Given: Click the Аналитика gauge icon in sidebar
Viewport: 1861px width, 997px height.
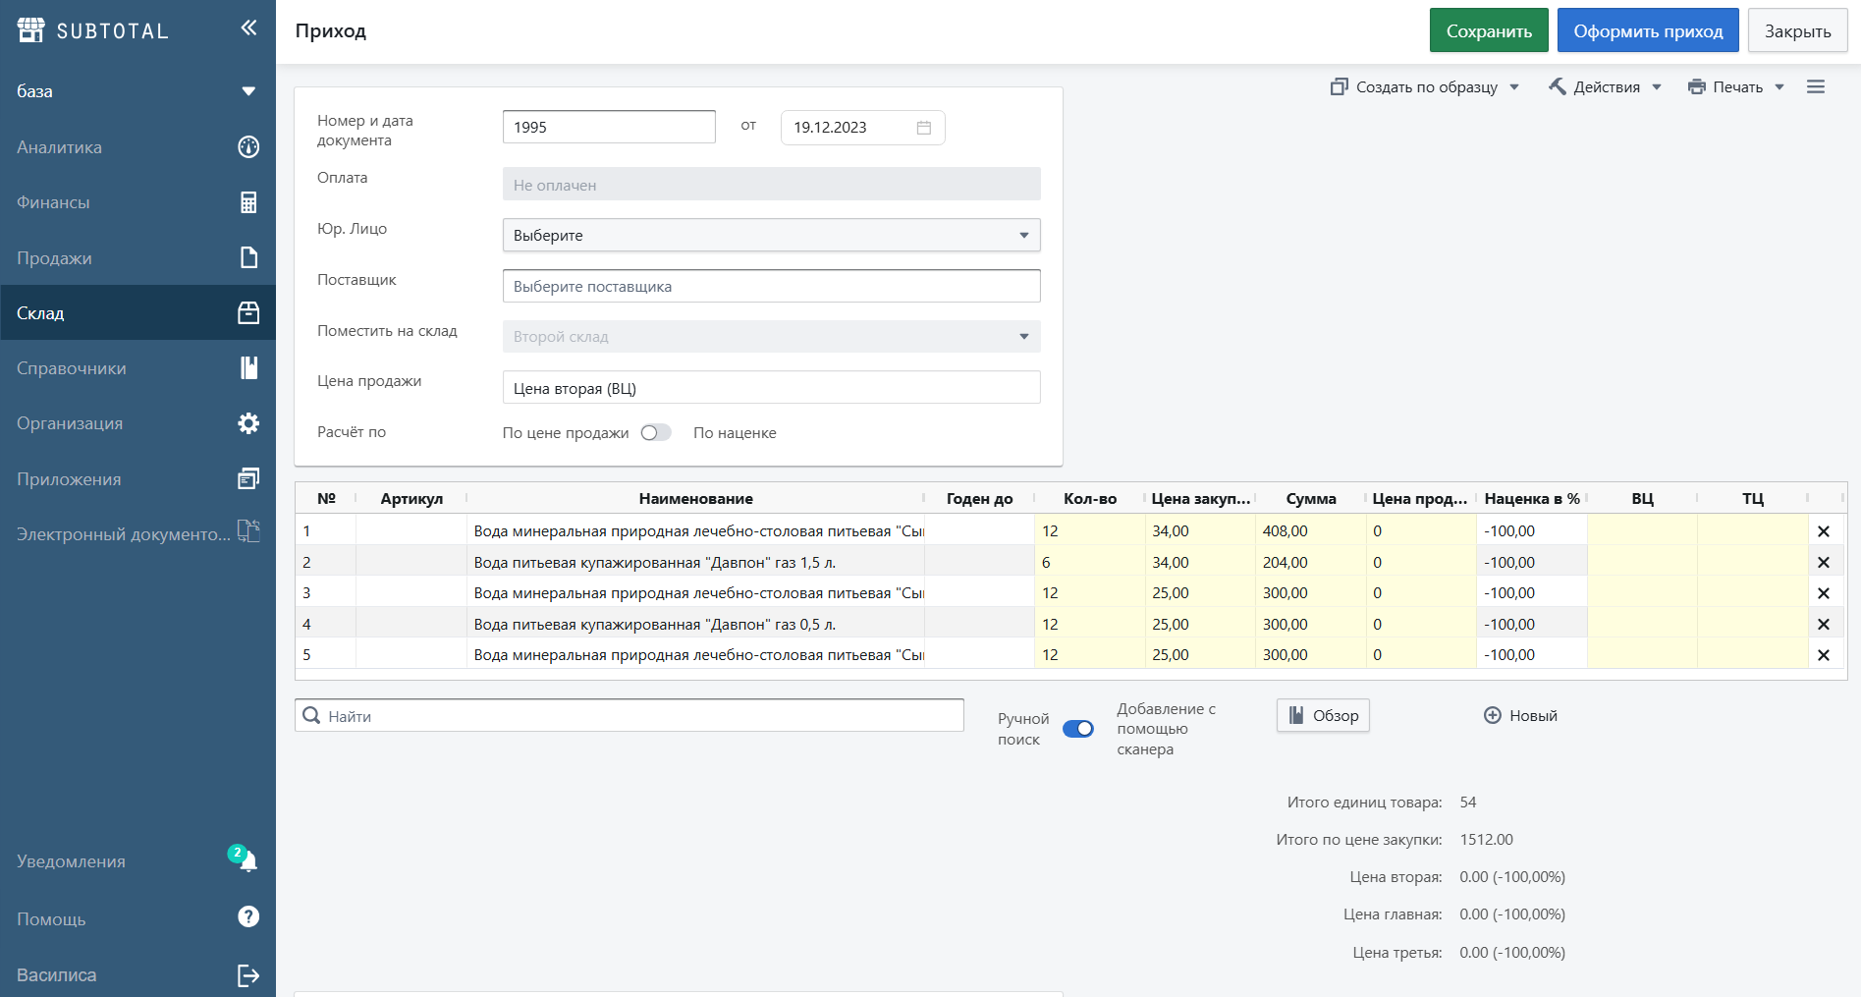Looking at the screenshot, I should 248,147.
